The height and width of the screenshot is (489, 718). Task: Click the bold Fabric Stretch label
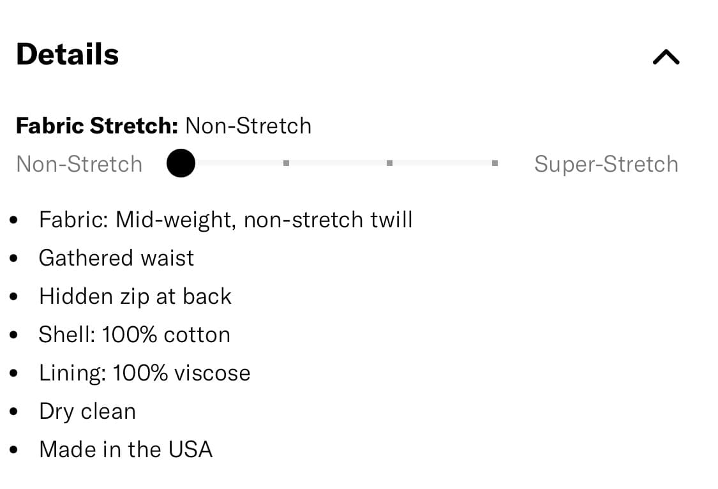pyautogui.click(x=97, y=126)
